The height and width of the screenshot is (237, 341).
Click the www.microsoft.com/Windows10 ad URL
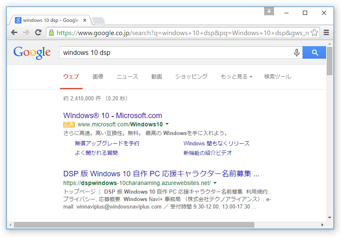click(x=120, y=124)
